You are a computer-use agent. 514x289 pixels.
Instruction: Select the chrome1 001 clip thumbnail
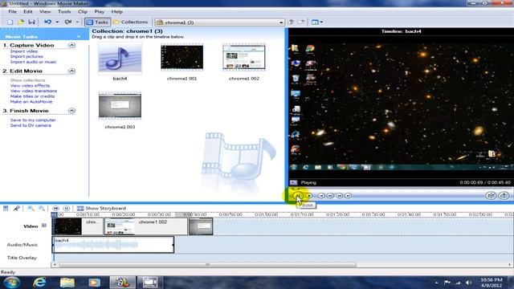coord(182,58)
